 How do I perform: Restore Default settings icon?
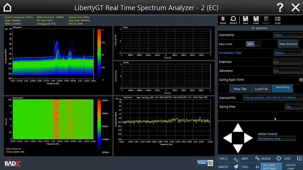click(x=233, y=20)
